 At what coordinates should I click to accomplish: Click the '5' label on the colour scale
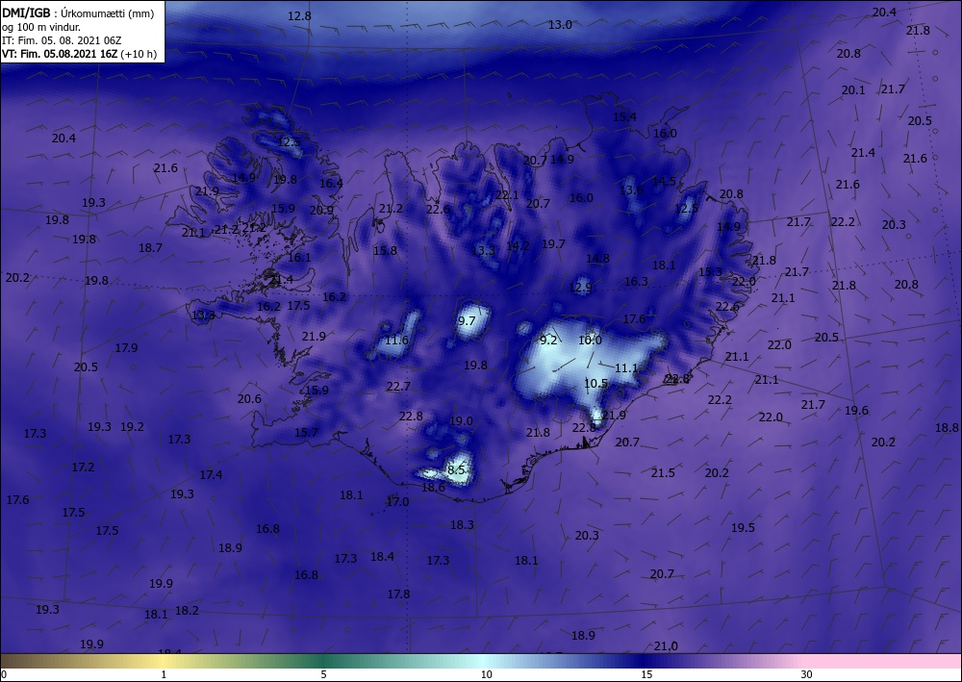[323, 674]
